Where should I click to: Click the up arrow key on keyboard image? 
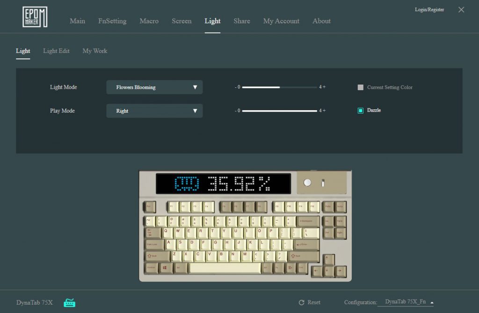pyautogui.click(x=328, y=260)
